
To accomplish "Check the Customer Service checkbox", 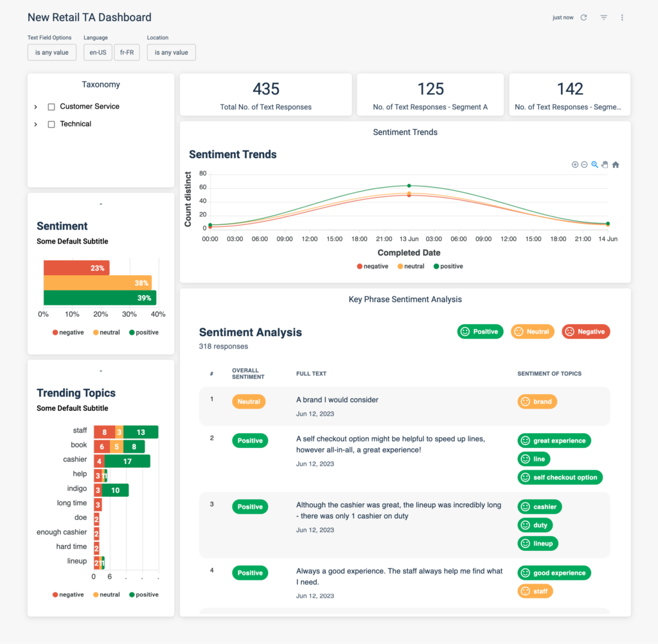I will [x=51, y=107].
